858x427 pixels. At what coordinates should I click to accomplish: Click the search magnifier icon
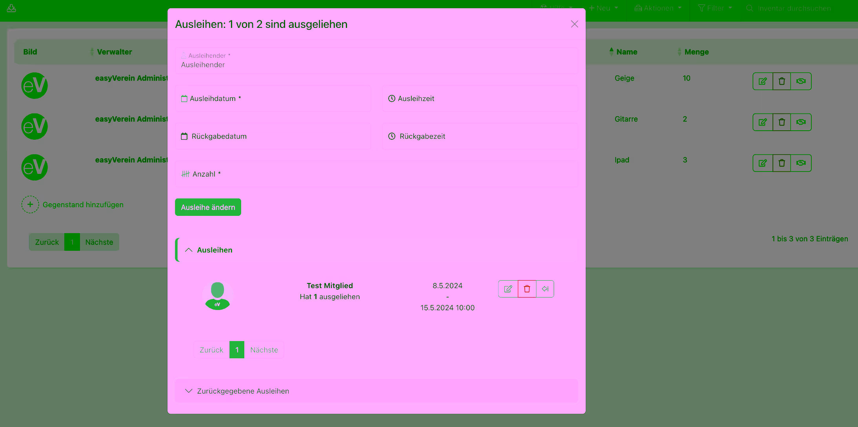[x=749, y=8]
